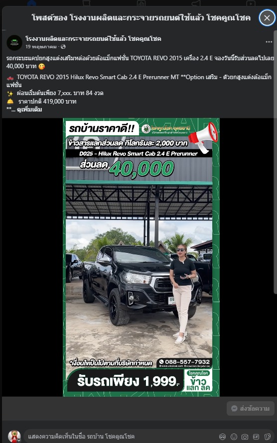Open the page name link in post header
Image resolution: width=277 pixels, height=443 pixels.
93,39
